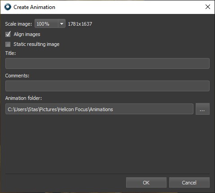215x193 pixels.
Task: Close the Create Animation dialog
Action: coord(208,7)
